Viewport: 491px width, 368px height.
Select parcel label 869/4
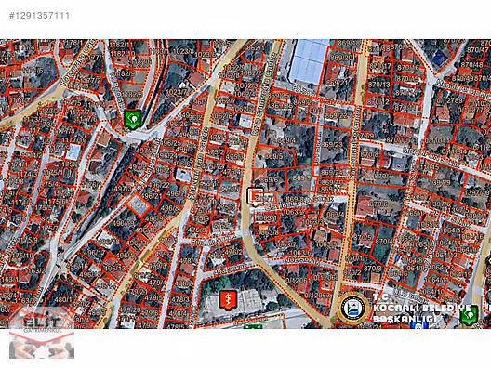point(286,140)
